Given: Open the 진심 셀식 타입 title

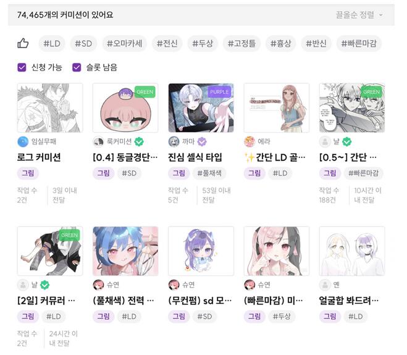Looking at the screenshot, I should 195,157.
